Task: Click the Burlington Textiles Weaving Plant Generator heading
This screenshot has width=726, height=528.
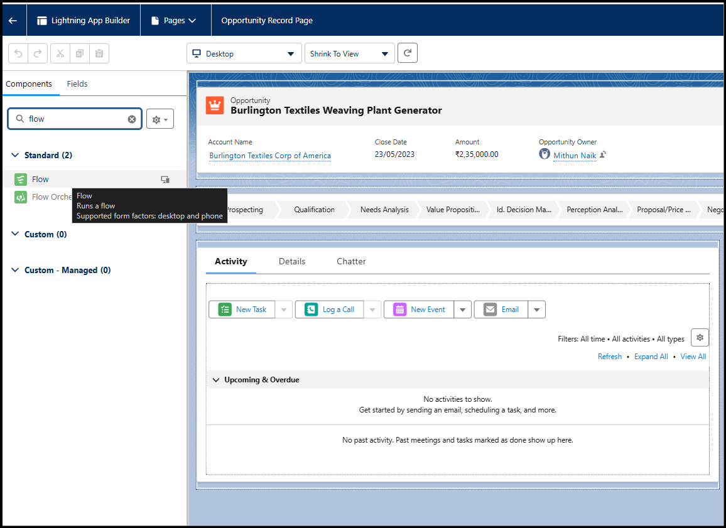Action: click(x=336, y=110)
